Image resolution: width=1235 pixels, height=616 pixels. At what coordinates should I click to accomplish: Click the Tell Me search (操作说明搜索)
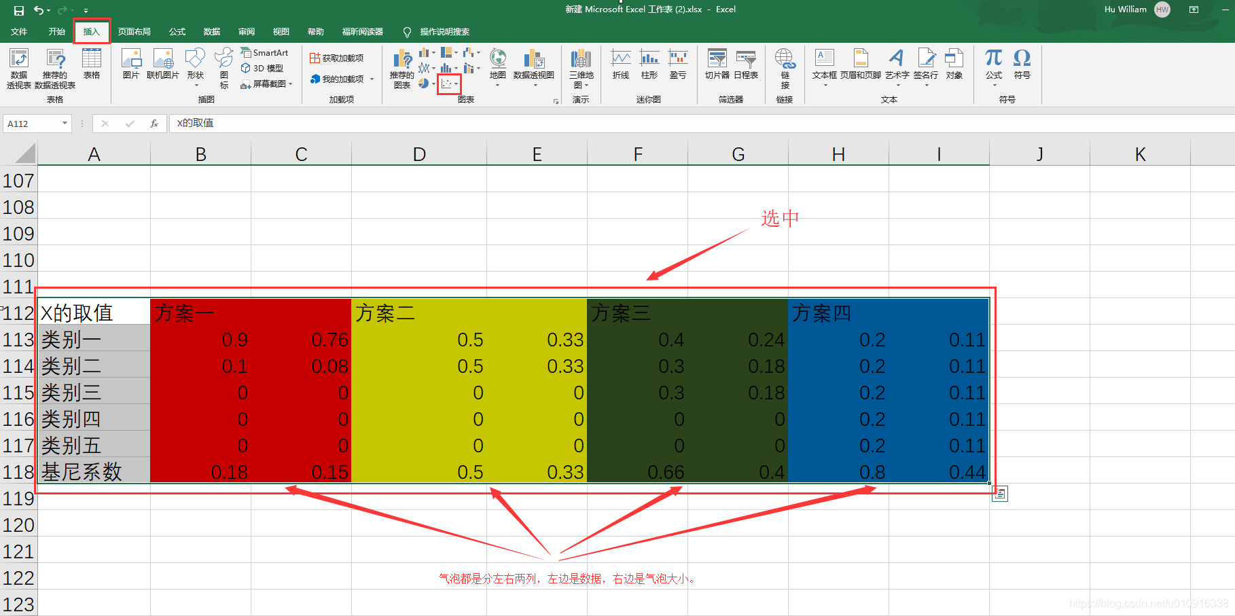(x=436, y=32)
